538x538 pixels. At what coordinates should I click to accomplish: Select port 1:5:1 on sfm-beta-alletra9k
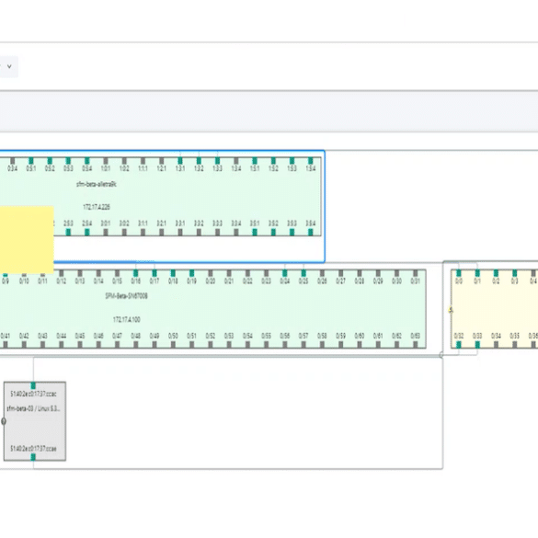coord(255,161)
